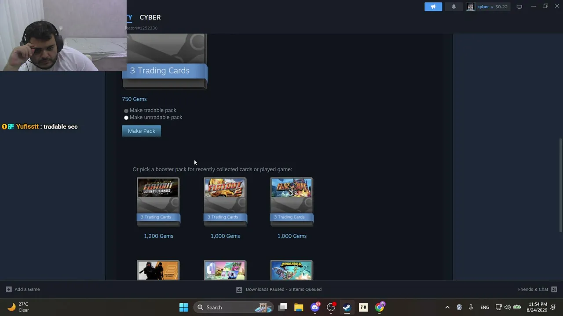Click the 750 Gems cost text
Screen dimensions: 563x316
tap(134, 99)
